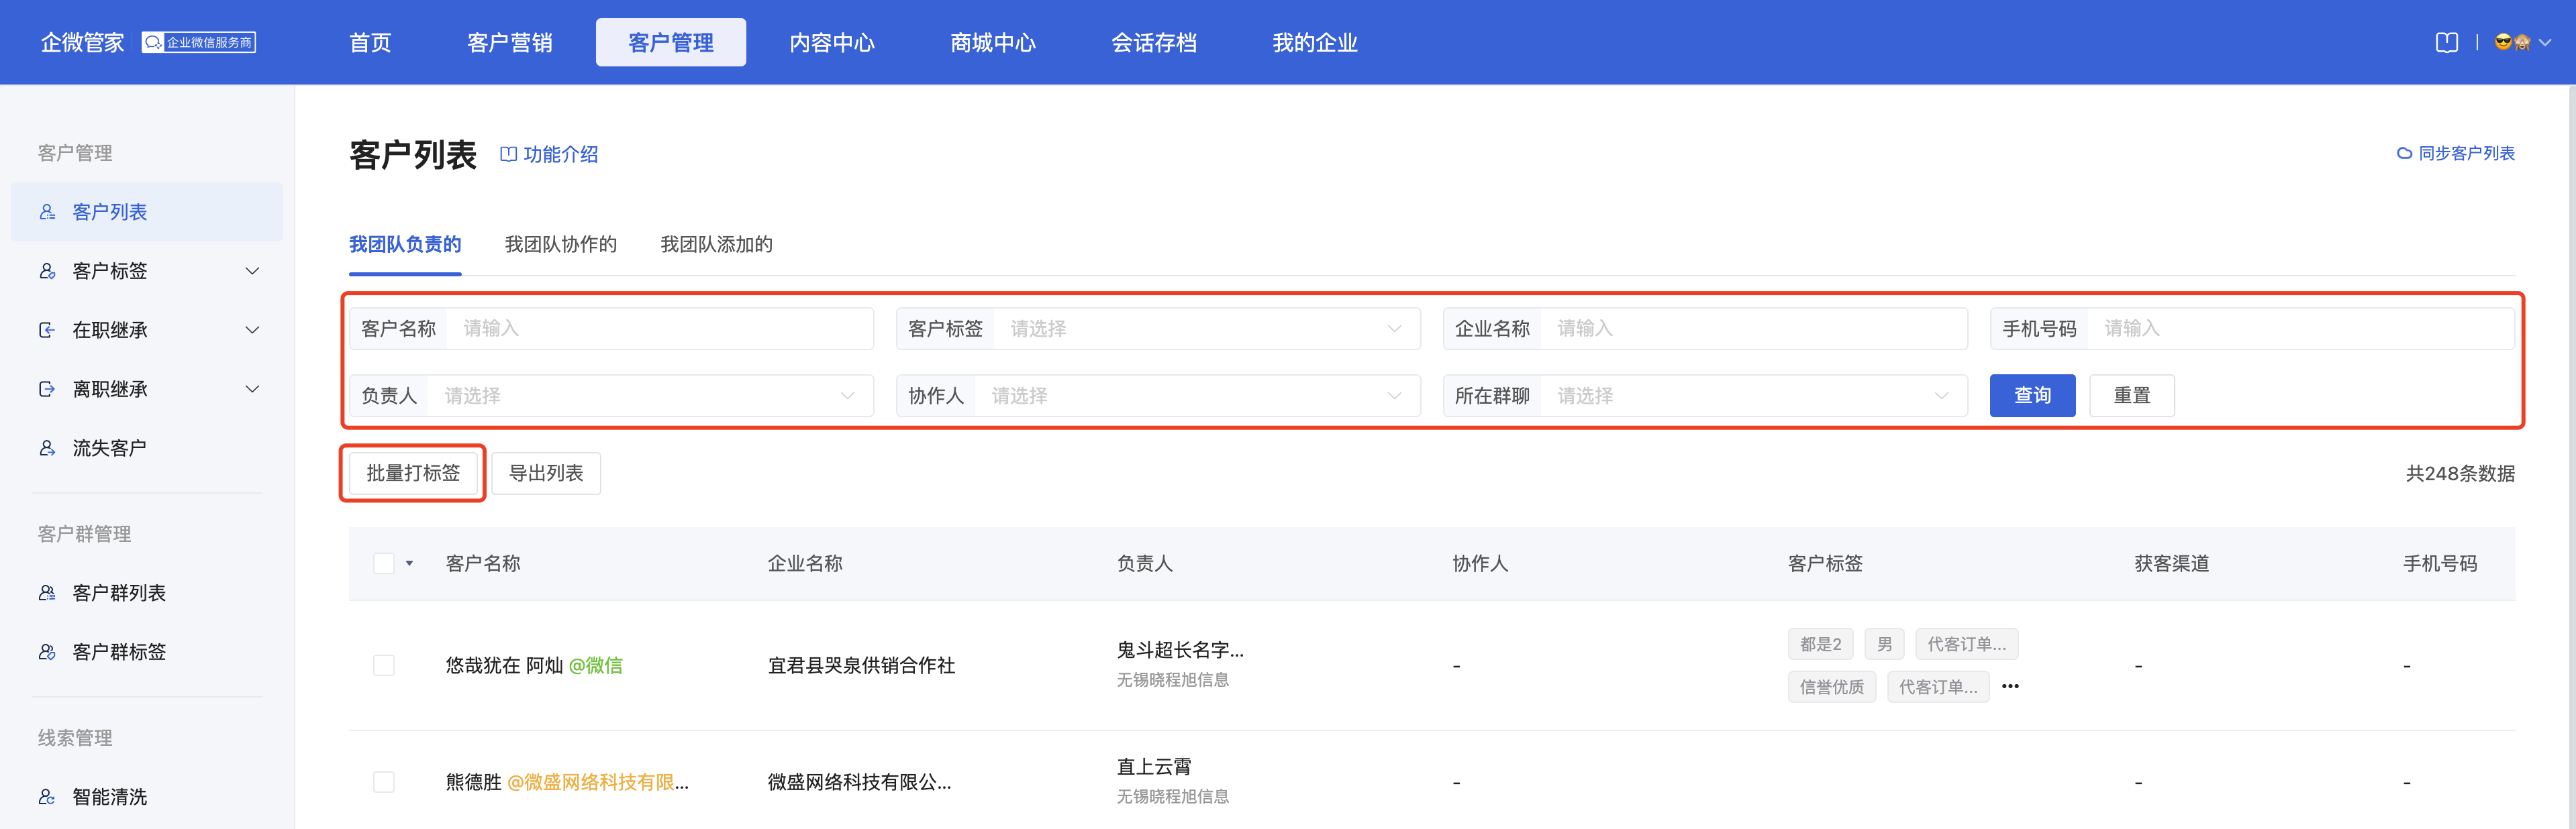Open 客户列表 in the sidebar
2576x829 pixels.
point(147,212)
